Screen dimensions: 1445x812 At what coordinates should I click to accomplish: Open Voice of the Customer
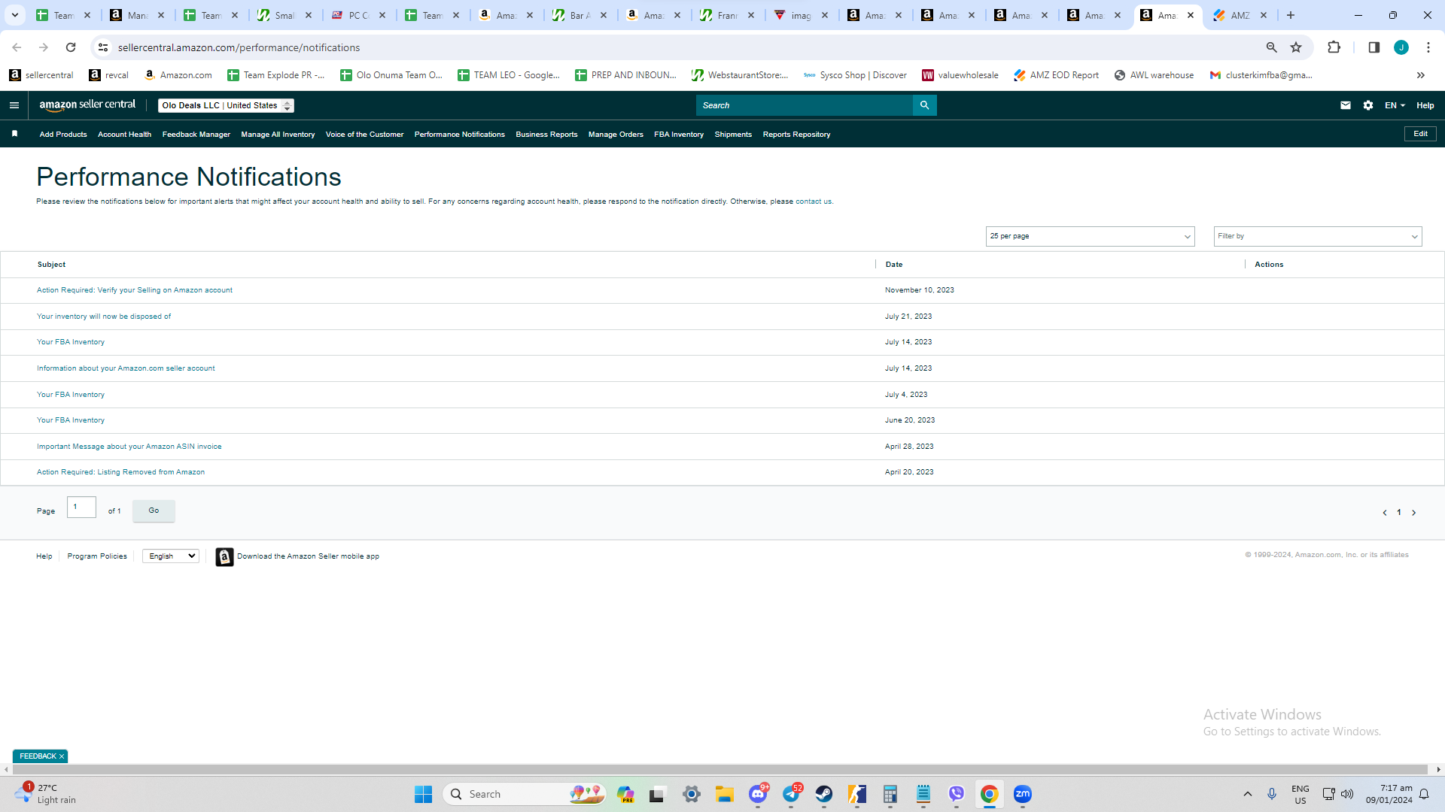point(364,135)
